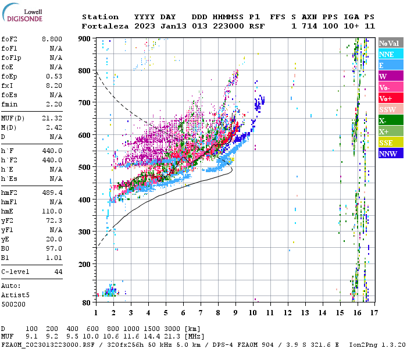Click the MUF 9.1 value for 100 km
Viewport: 407px width, 349px height.
(x=31, y=336)
